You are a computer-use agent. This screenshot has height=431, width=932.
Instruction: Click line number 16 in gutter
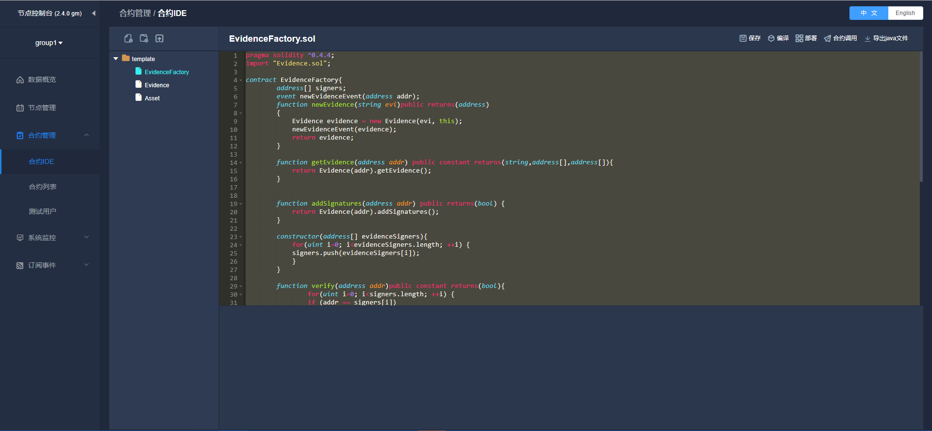point(233,179)
